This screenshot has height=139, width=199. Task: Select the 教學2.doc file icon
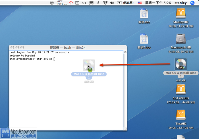pyautogui.click(x=144, y=39)
